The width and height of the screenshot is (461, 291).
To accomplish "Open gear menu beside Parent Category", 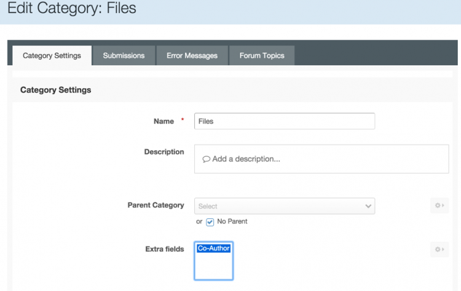I will (x=439, y=205).
